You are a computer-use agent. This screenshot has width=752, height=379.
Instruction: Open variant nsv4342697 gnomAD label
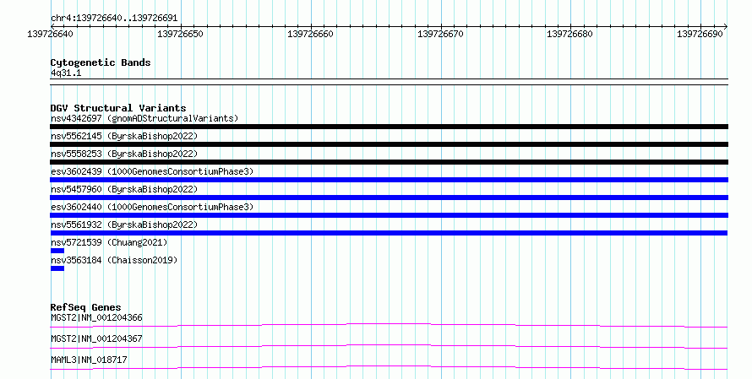(144, 118)
